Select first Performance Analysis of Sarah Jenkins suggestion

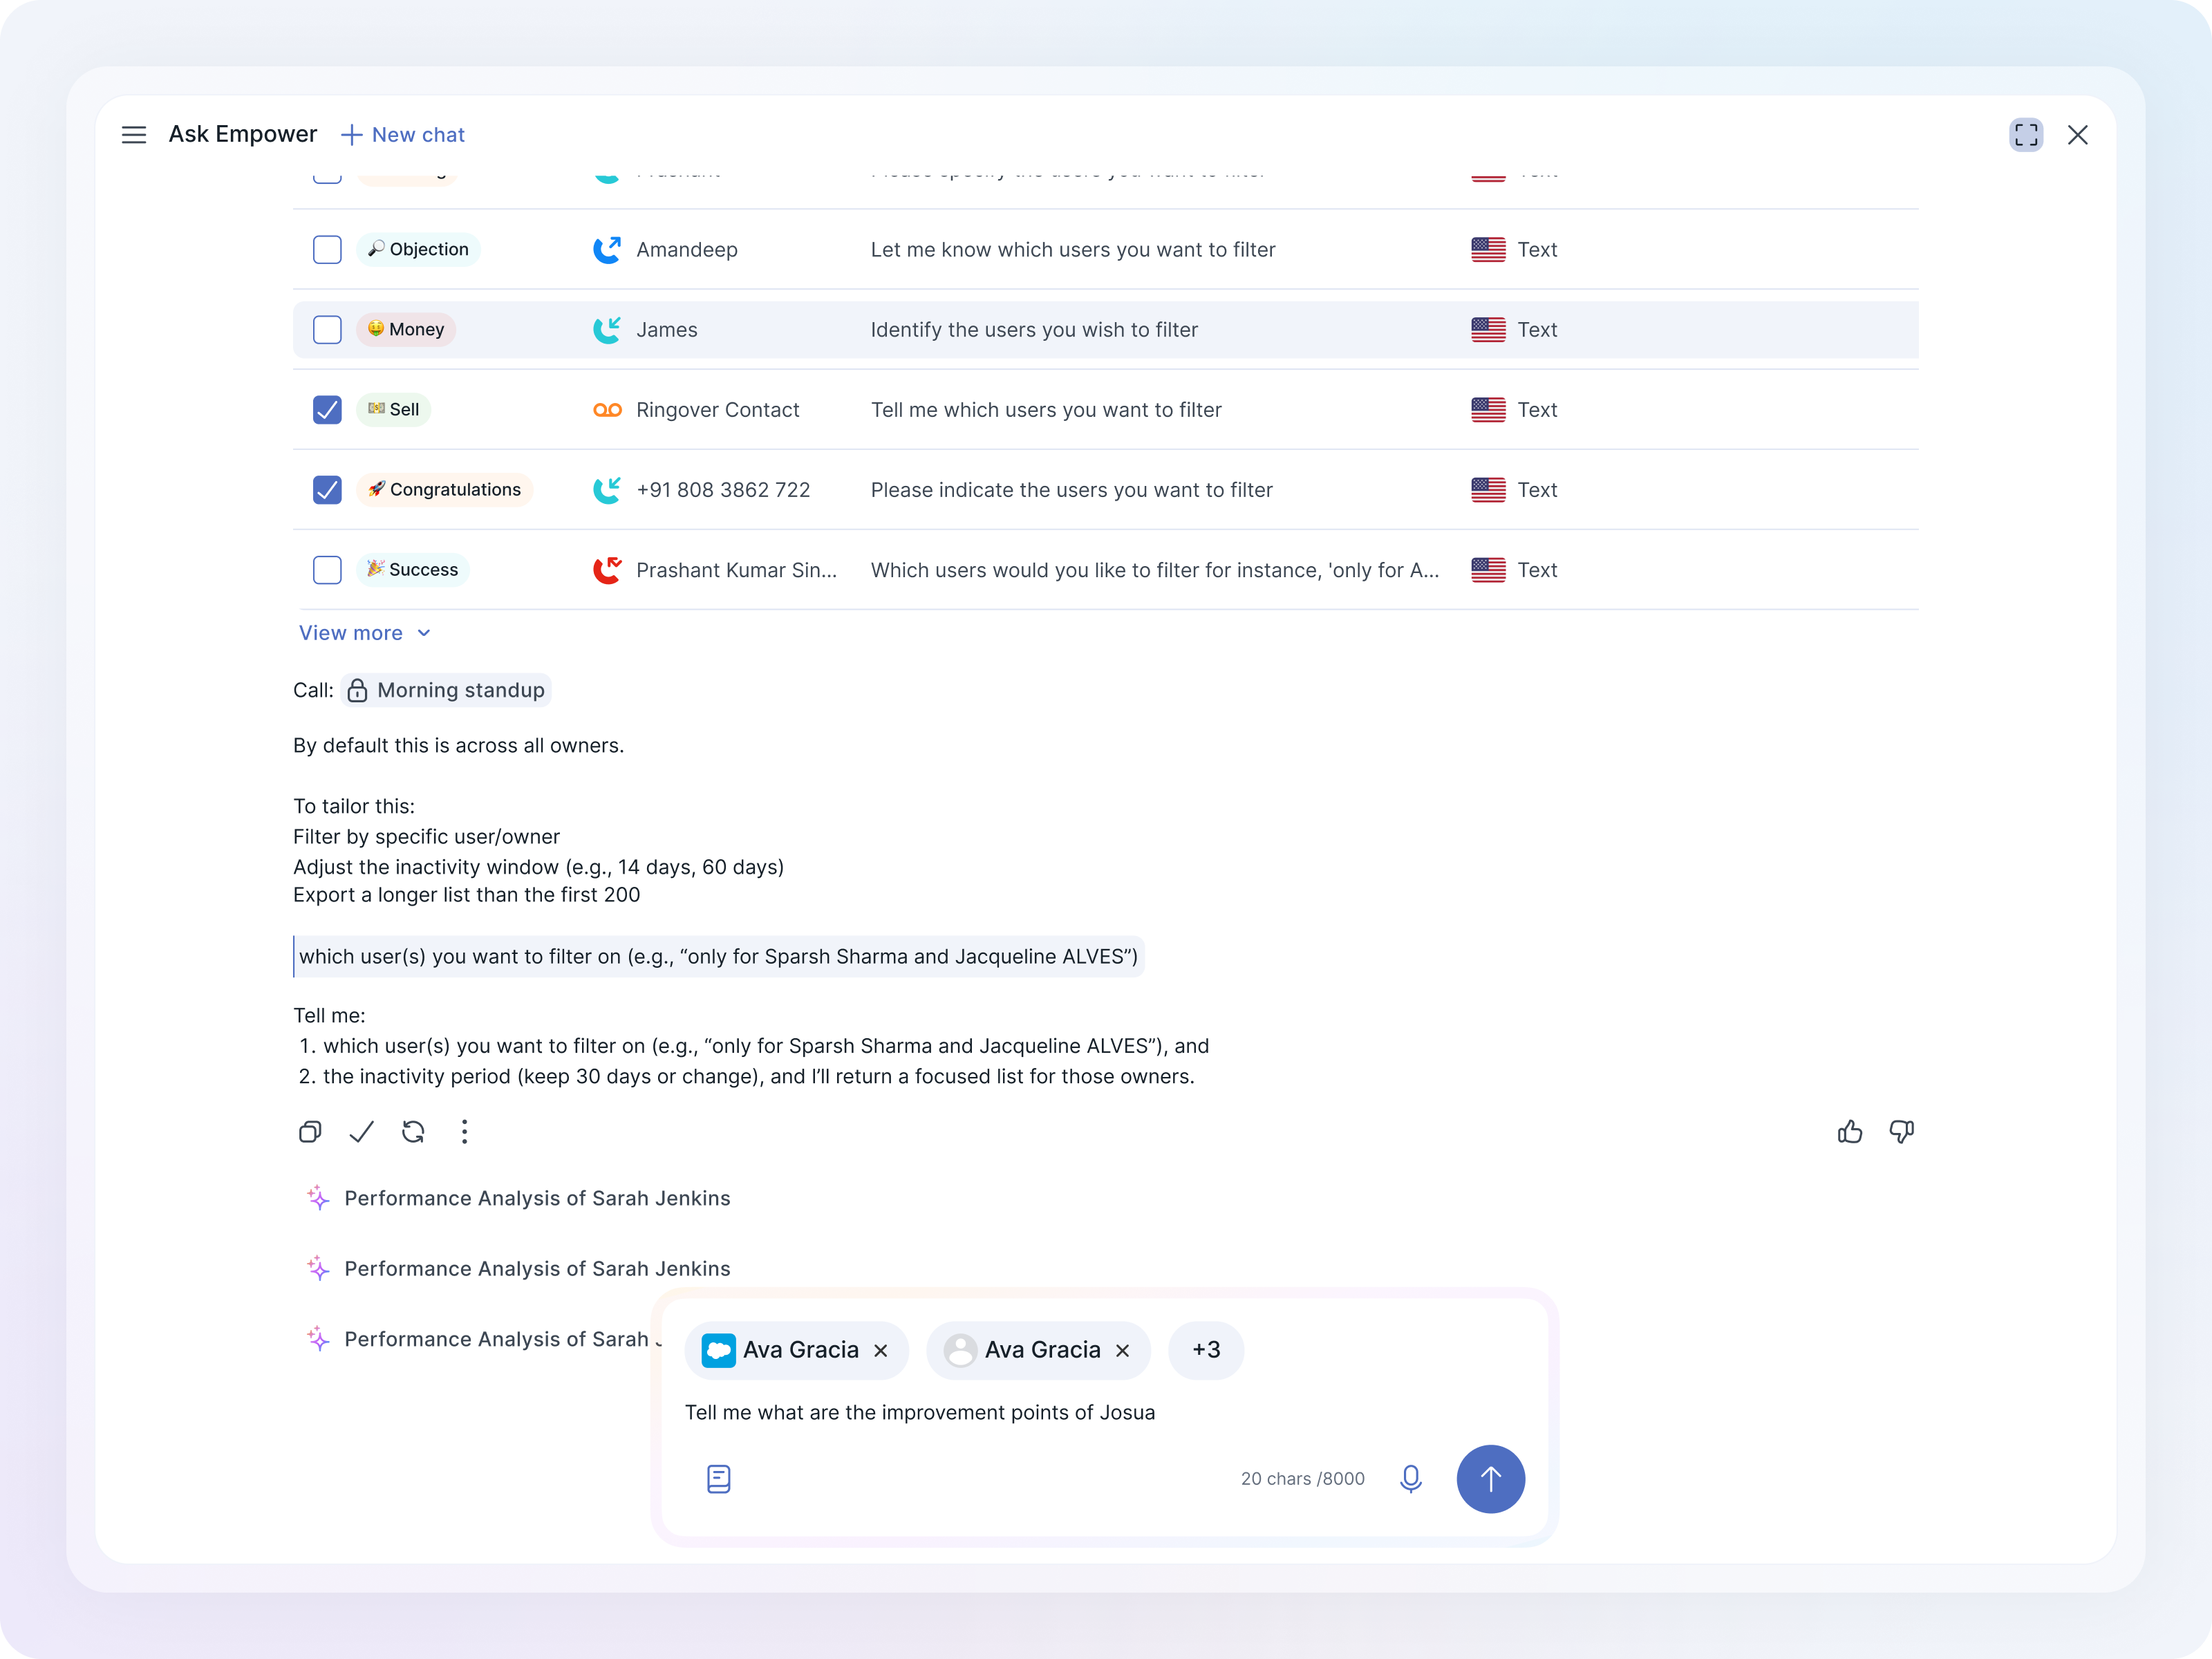(x=537, y=1198)
